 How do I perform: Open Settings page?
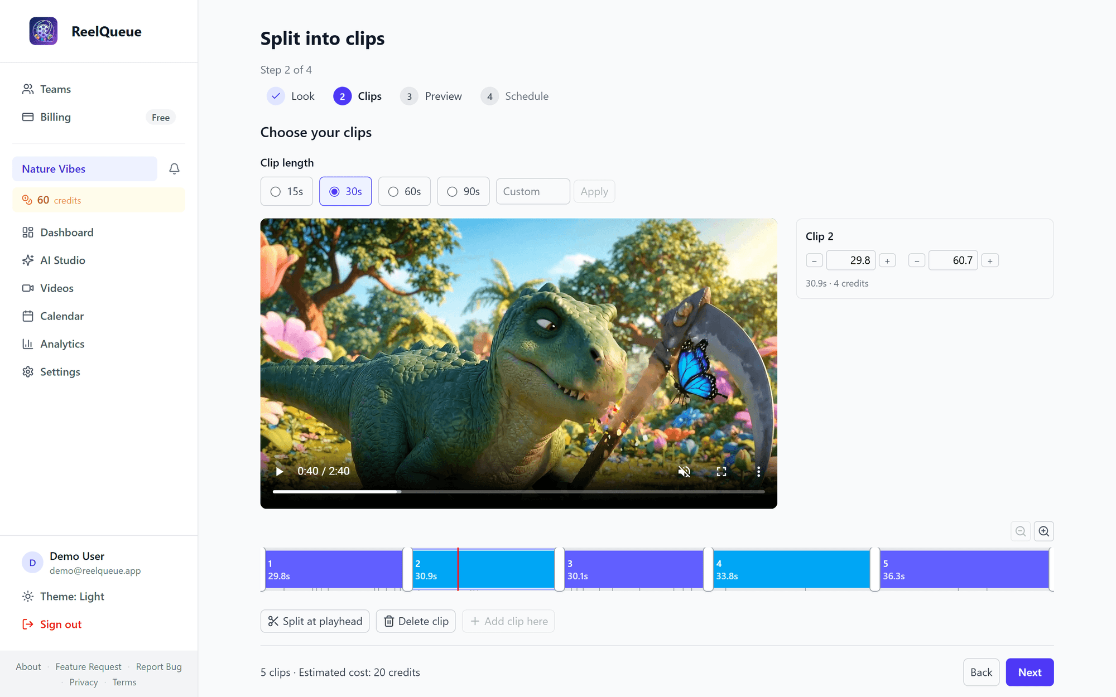point(99,372)
